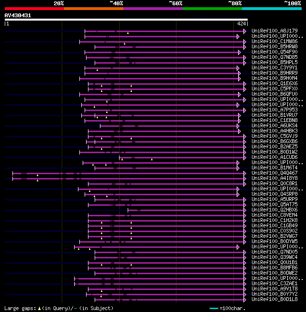This screenshot has width=306, height=312.
Task: Select the UniRef100_B9H0M4 entry
Action: 274,78
